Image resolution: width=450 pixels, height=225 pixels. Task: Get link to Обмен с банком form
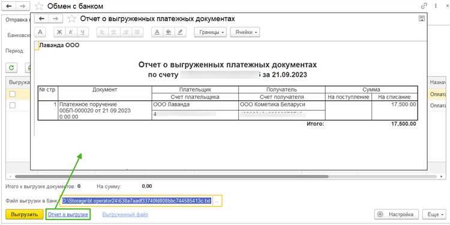[424, 6]
